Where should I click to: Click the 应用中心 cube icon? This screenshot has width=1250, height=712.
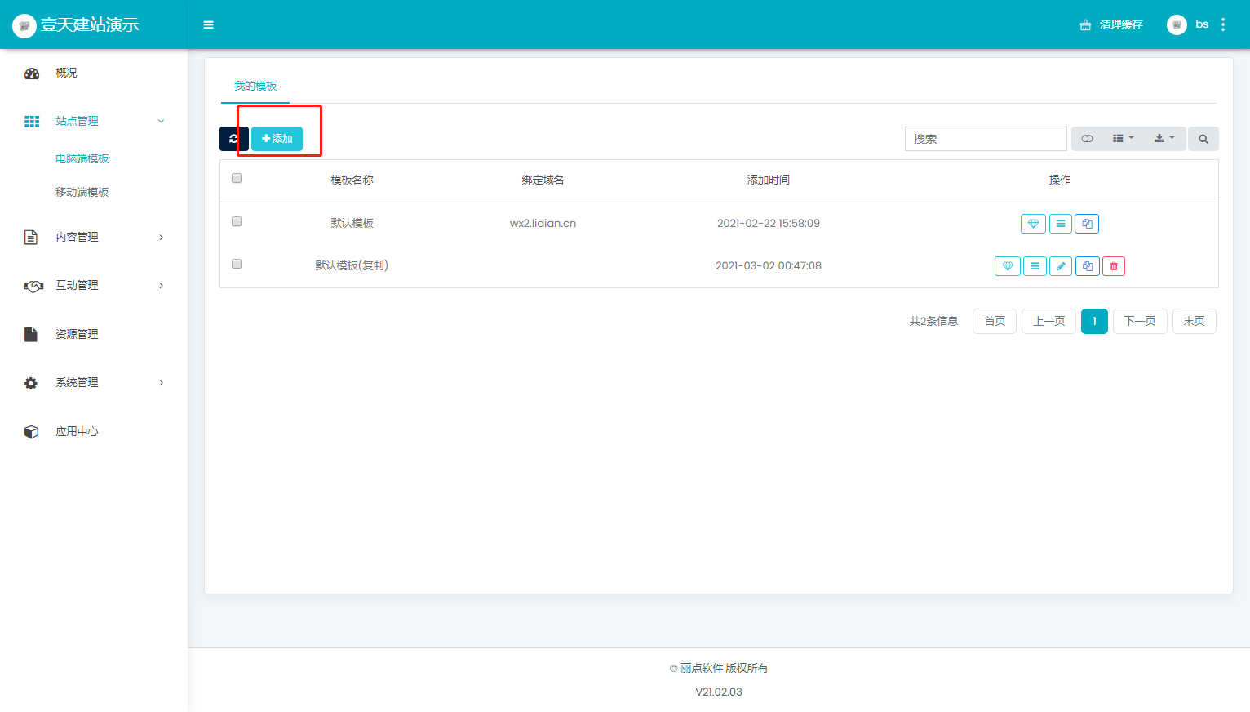coord(32,432)
